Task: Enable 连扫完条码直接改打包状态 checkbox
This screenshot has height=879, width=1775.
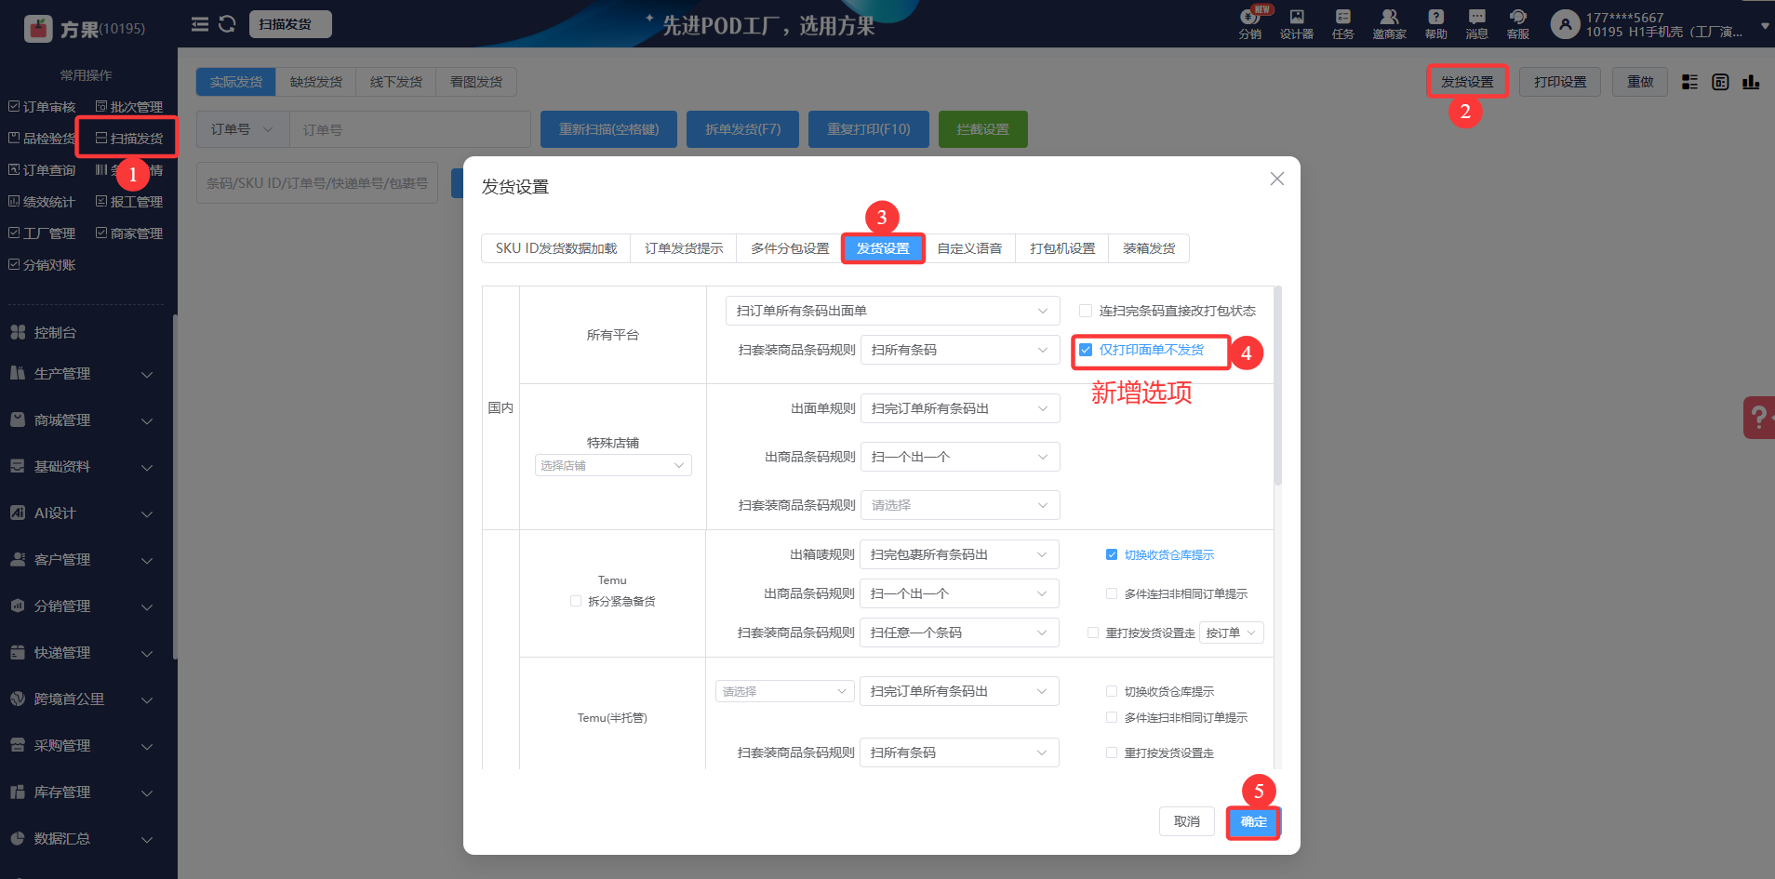Action: (x=1086, y=311)
